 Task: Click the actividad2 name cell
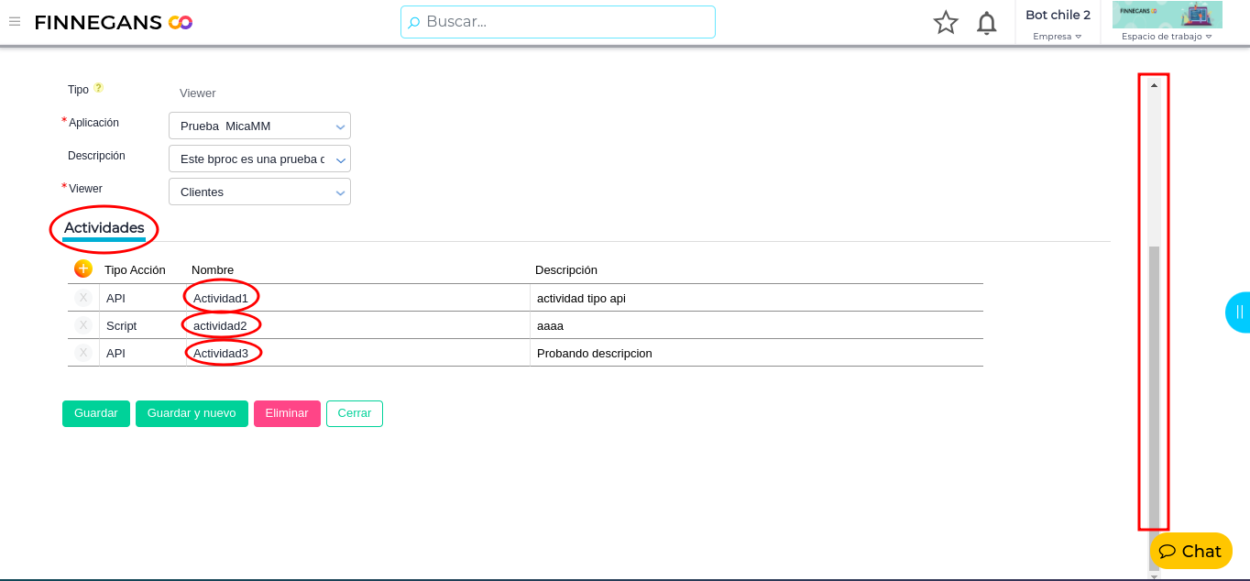click(357, 325)
